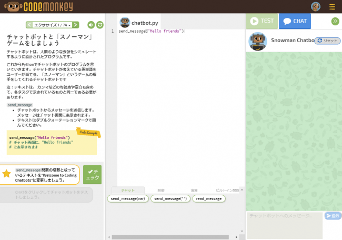Switch to the TEST tab
The image size is (342, 240).
pos(262,21)
